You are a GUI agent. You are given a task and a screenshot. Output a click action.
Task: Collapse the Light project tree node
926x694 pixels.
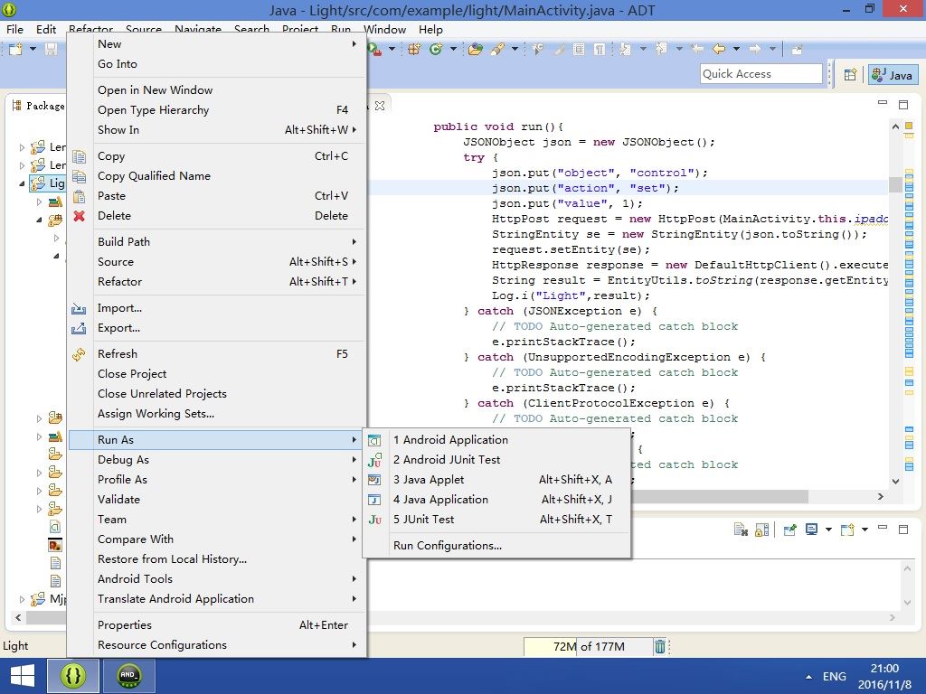click(x=23, y=183)
